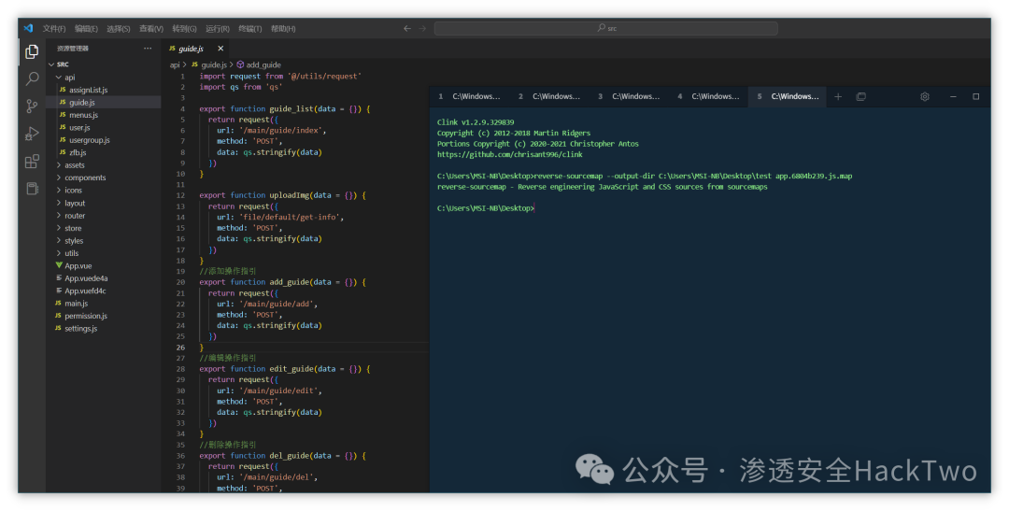Open the 运行(R) menu
The height and width of the screenshot is (511, 1009).
tap(218, 28)
